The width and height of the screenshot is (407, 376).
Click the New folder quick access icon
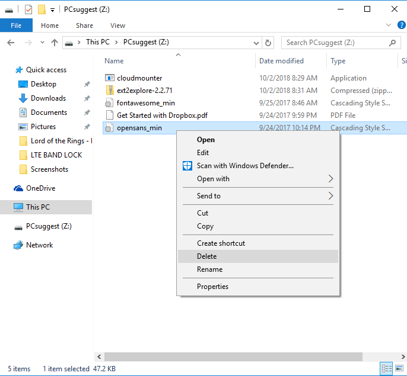(41, 9)
